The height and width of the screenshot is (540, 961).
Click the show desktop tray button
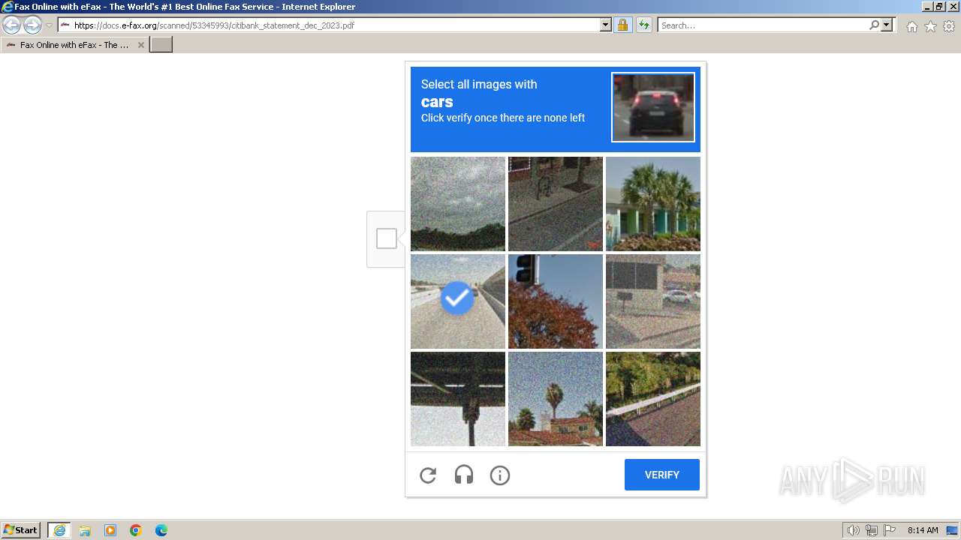[952, 530]
